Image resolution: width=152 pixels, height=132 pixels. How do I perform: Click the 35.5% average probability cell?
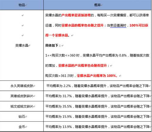(x=97, y=106)
